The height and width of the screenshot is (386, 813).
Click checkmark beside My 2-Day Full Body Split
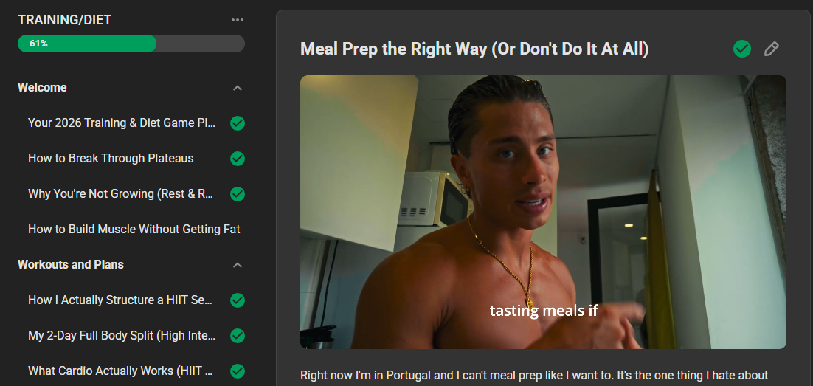[x=238, y=336]
